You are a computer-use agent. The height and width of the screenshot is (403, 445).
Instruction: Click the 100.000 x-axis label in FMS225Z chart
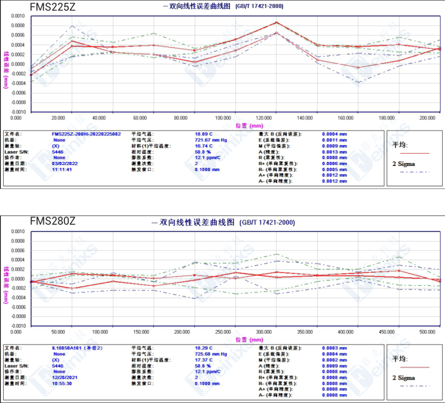coord(222,118)
